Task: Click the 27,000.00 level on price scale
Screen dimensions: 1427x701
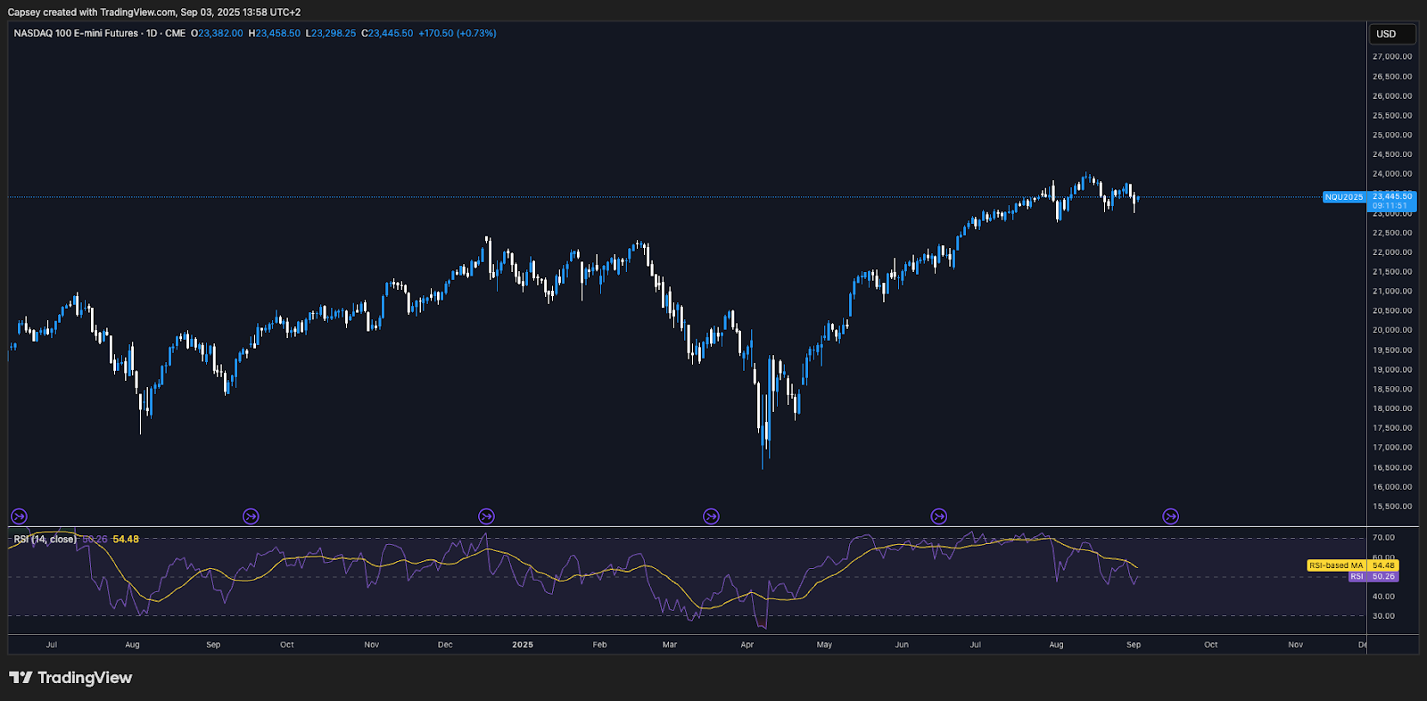Action: 1391,56
